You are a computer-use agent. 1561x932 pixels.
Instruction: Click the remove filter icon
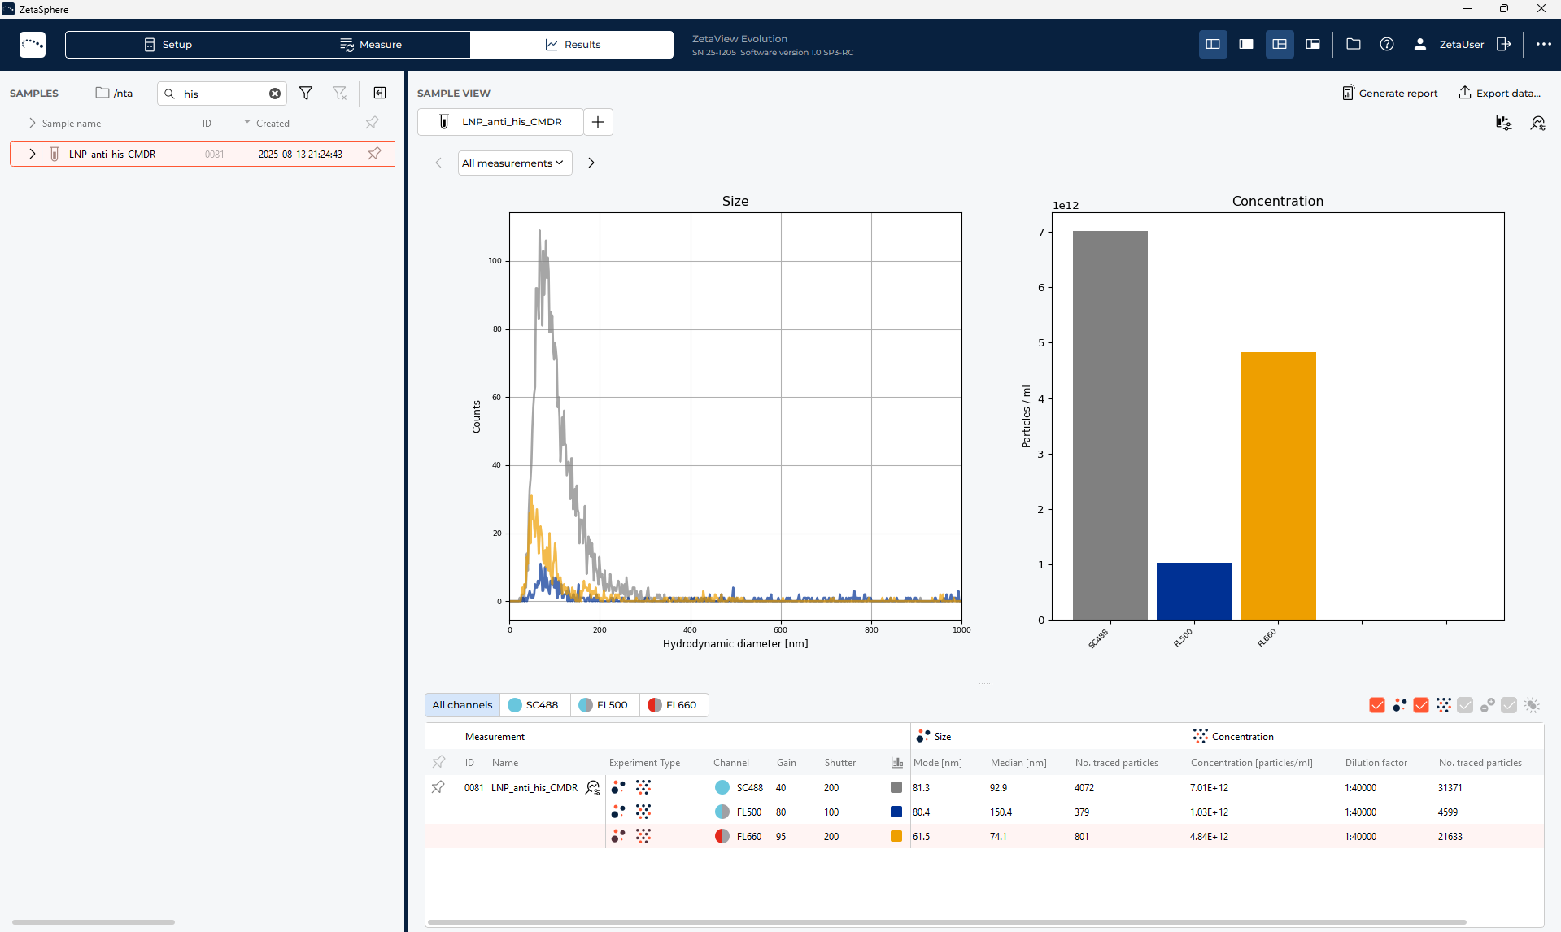pos(340,94)
